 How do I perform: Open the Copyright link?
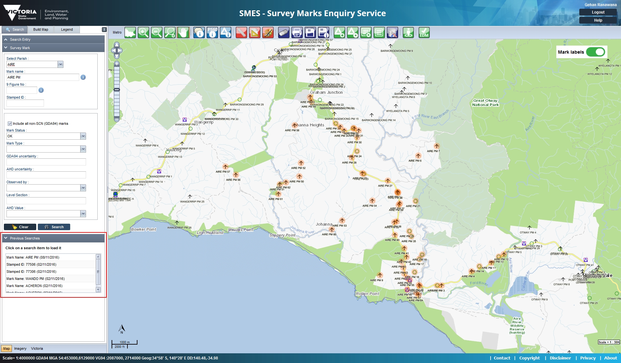pos(529,358)
